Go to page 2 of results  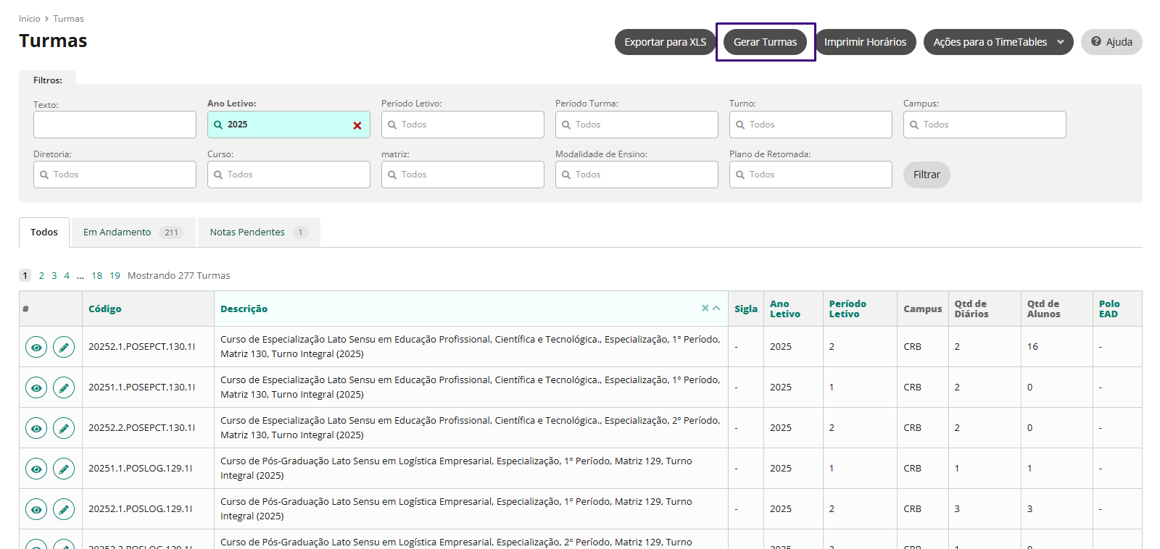coord(41,275)
